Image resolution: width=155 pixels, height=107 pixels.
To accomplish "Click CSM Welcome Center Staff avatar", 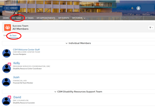I will (x=6, y=53).
